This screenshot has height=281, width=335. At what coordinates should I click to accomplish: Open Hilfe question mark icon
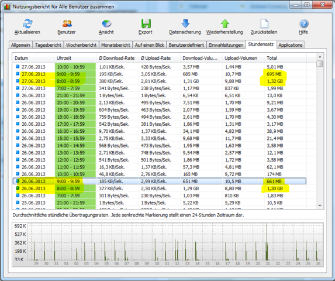click(x=303, y=23)
